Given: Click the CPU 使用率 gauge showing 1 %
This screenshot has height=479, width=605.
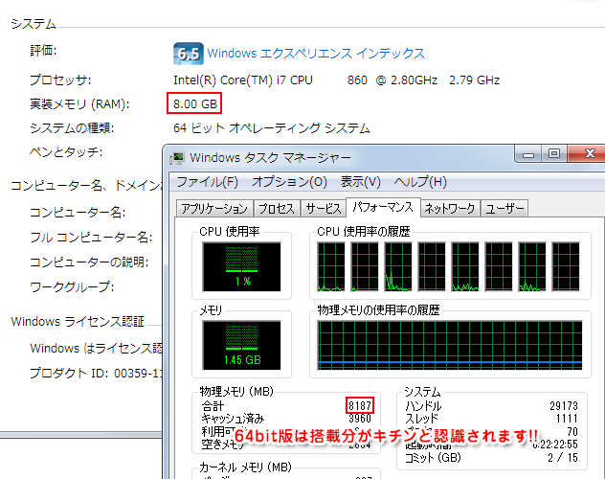Looking at the screenshot, I should click(241, 266).
